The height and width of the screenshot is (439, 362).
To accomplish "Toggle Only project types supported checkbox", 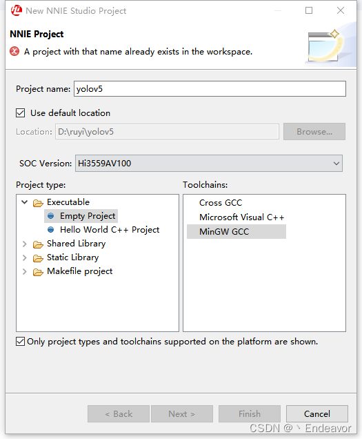I will (x=20, y=342).
